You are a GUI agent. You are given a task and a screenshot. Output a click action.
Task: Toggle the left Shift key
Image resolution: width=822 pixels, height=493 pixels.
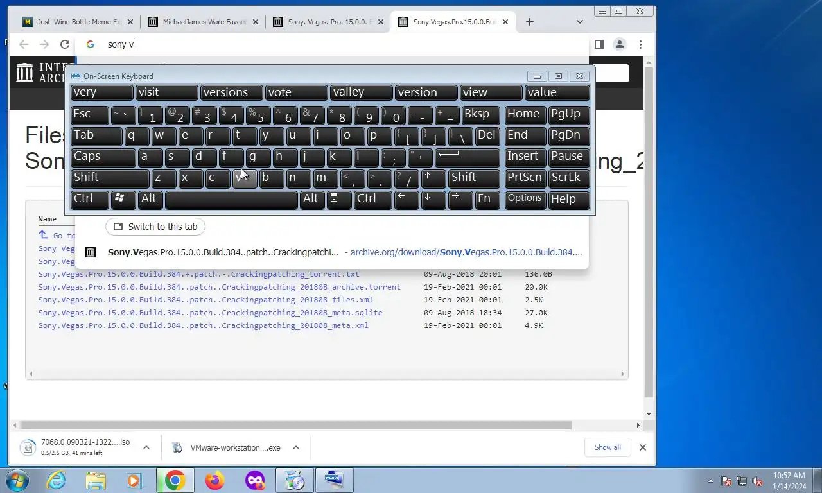(110, 178)
